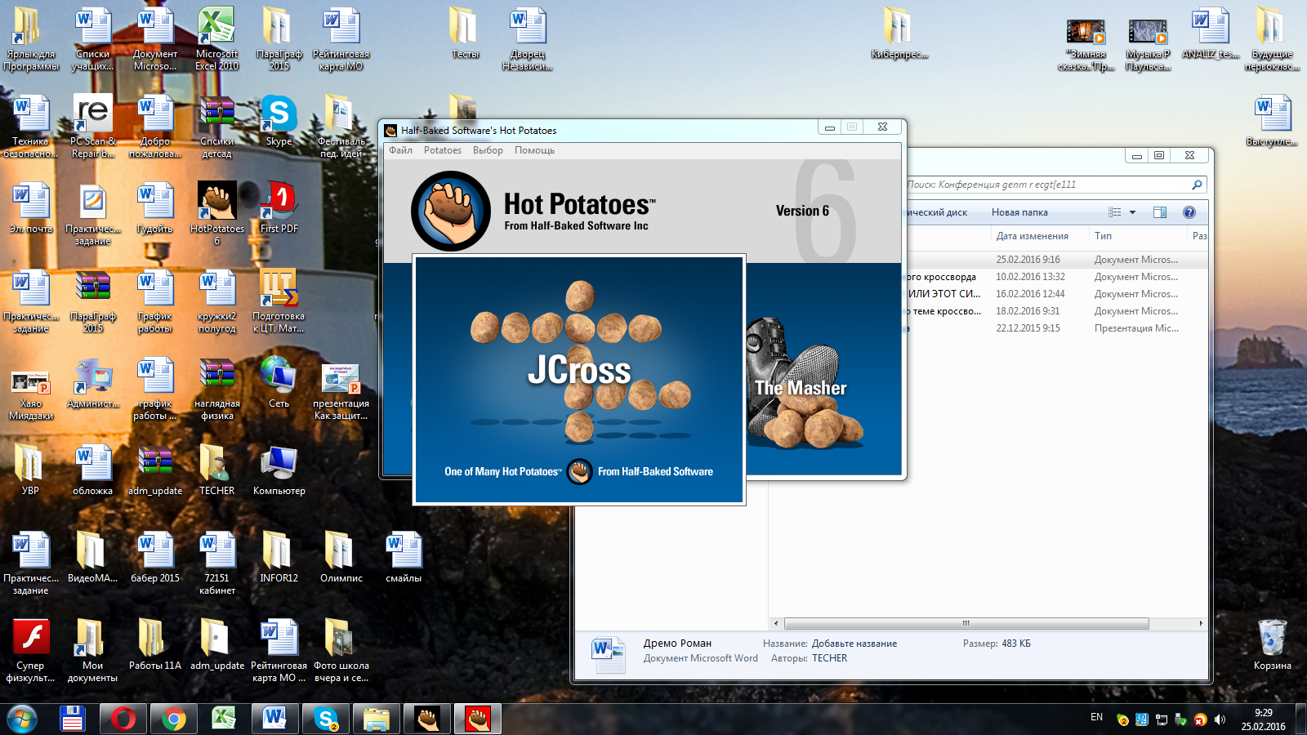Click Добавьте название in details pane

tap(854, 644)
